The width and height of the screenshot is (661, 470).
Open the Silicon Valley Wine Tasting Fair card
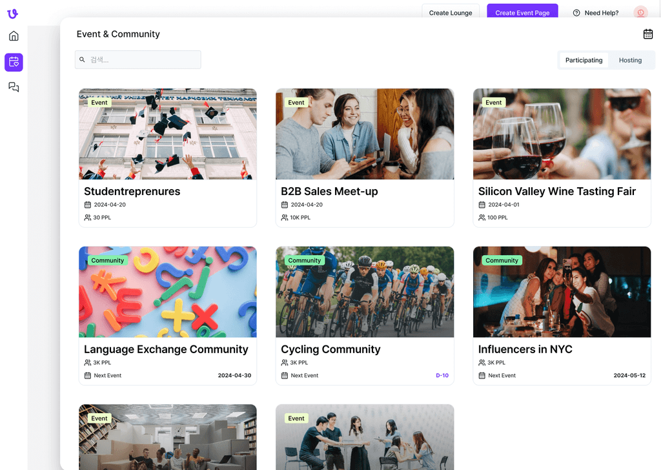coord(562,158)
